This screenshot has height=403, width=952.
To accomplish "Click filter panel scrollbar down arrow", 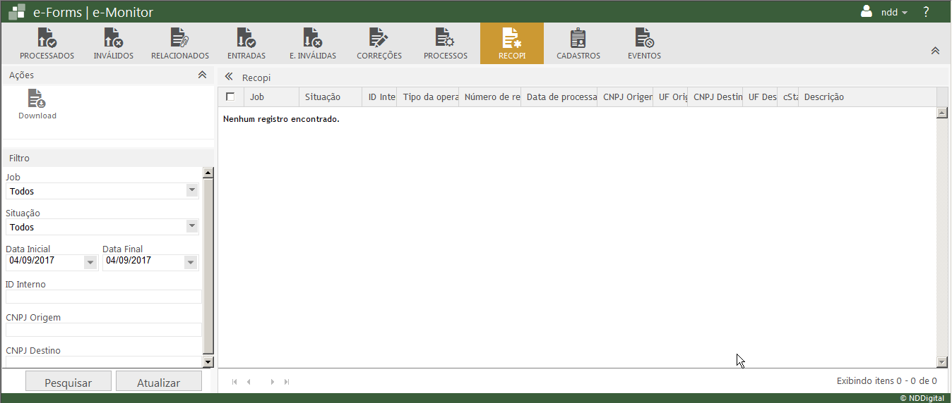I will pyautogui.click(x=208, y=362).
